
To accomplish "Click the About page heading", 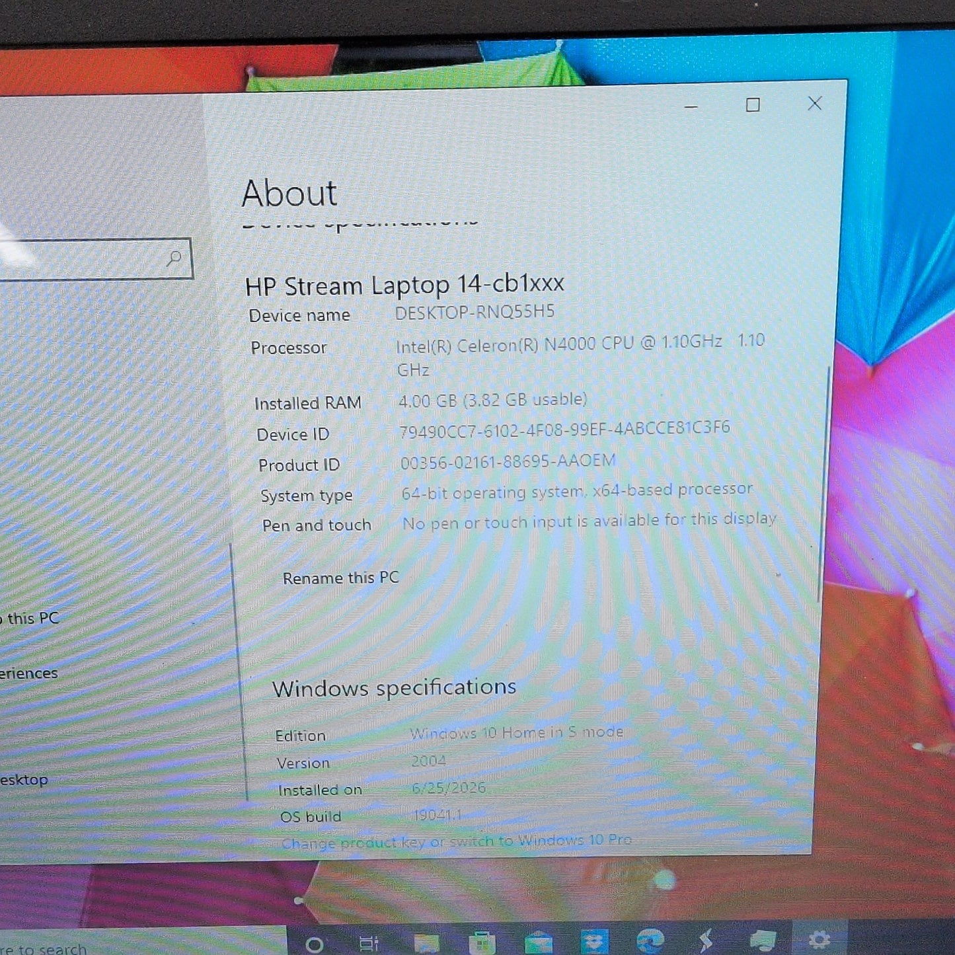I will pyautogui.click(x=289, y=193).
